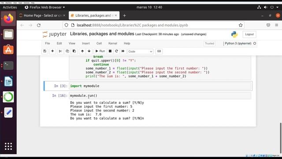Viewport: 282px width, 159px height.
Task: Go back in Firefox
Action: coord(22,25)
